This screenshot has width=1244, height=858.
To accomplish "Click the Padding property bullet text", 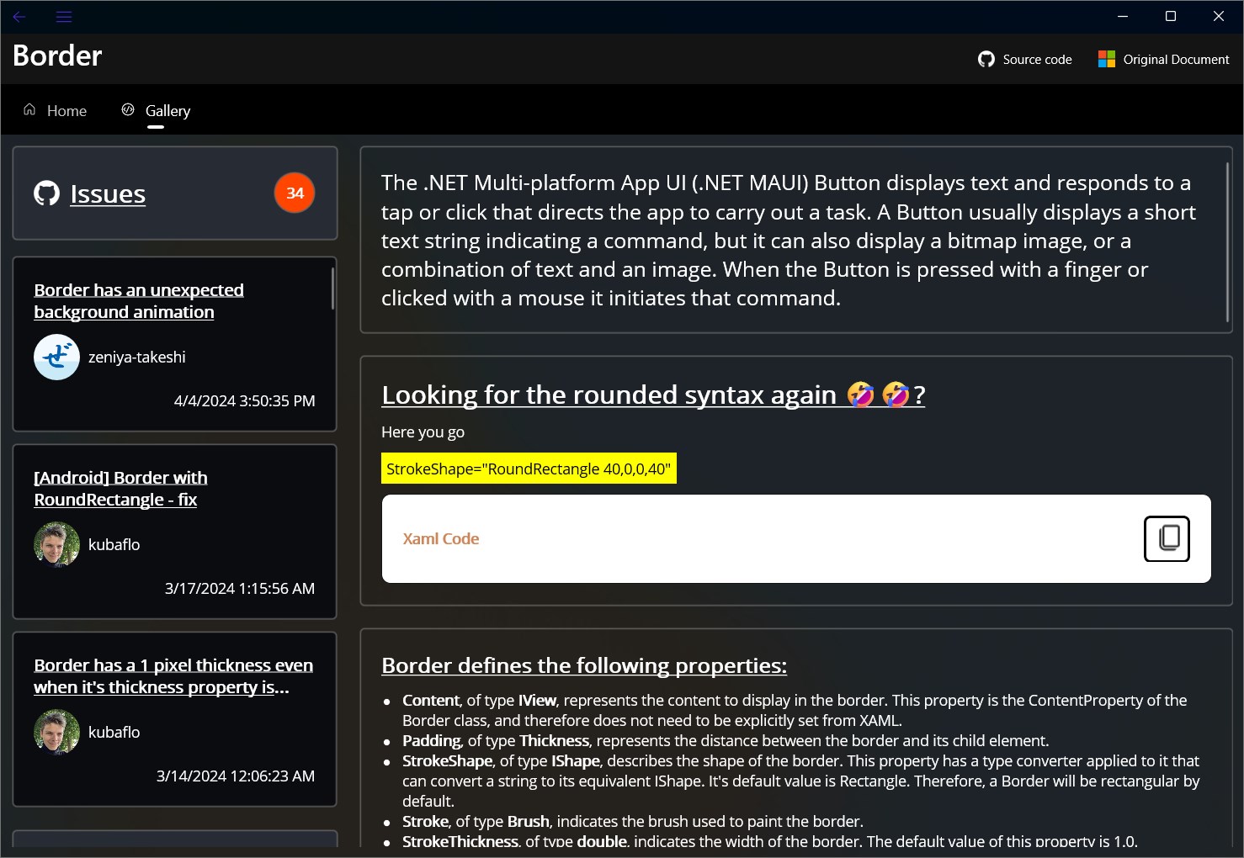I will click(x=726, y=740).
